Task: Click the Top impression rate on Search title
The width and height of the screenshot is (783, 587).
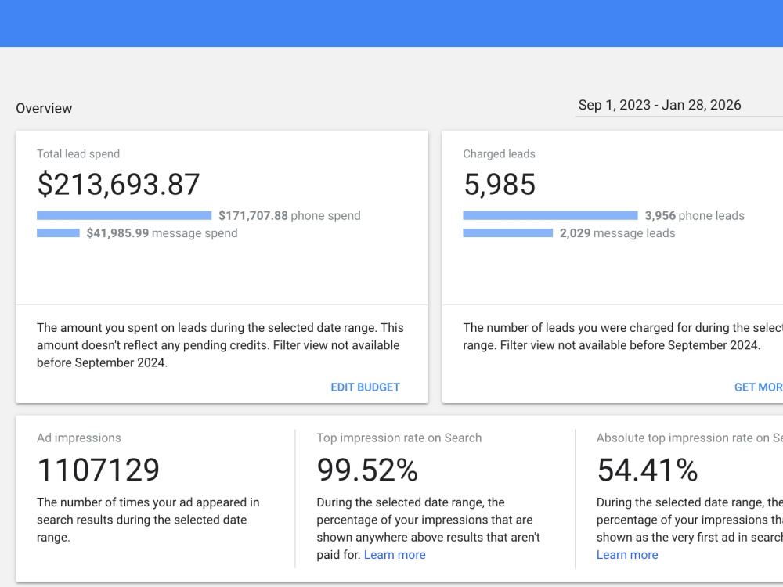Action: [399, 438]
